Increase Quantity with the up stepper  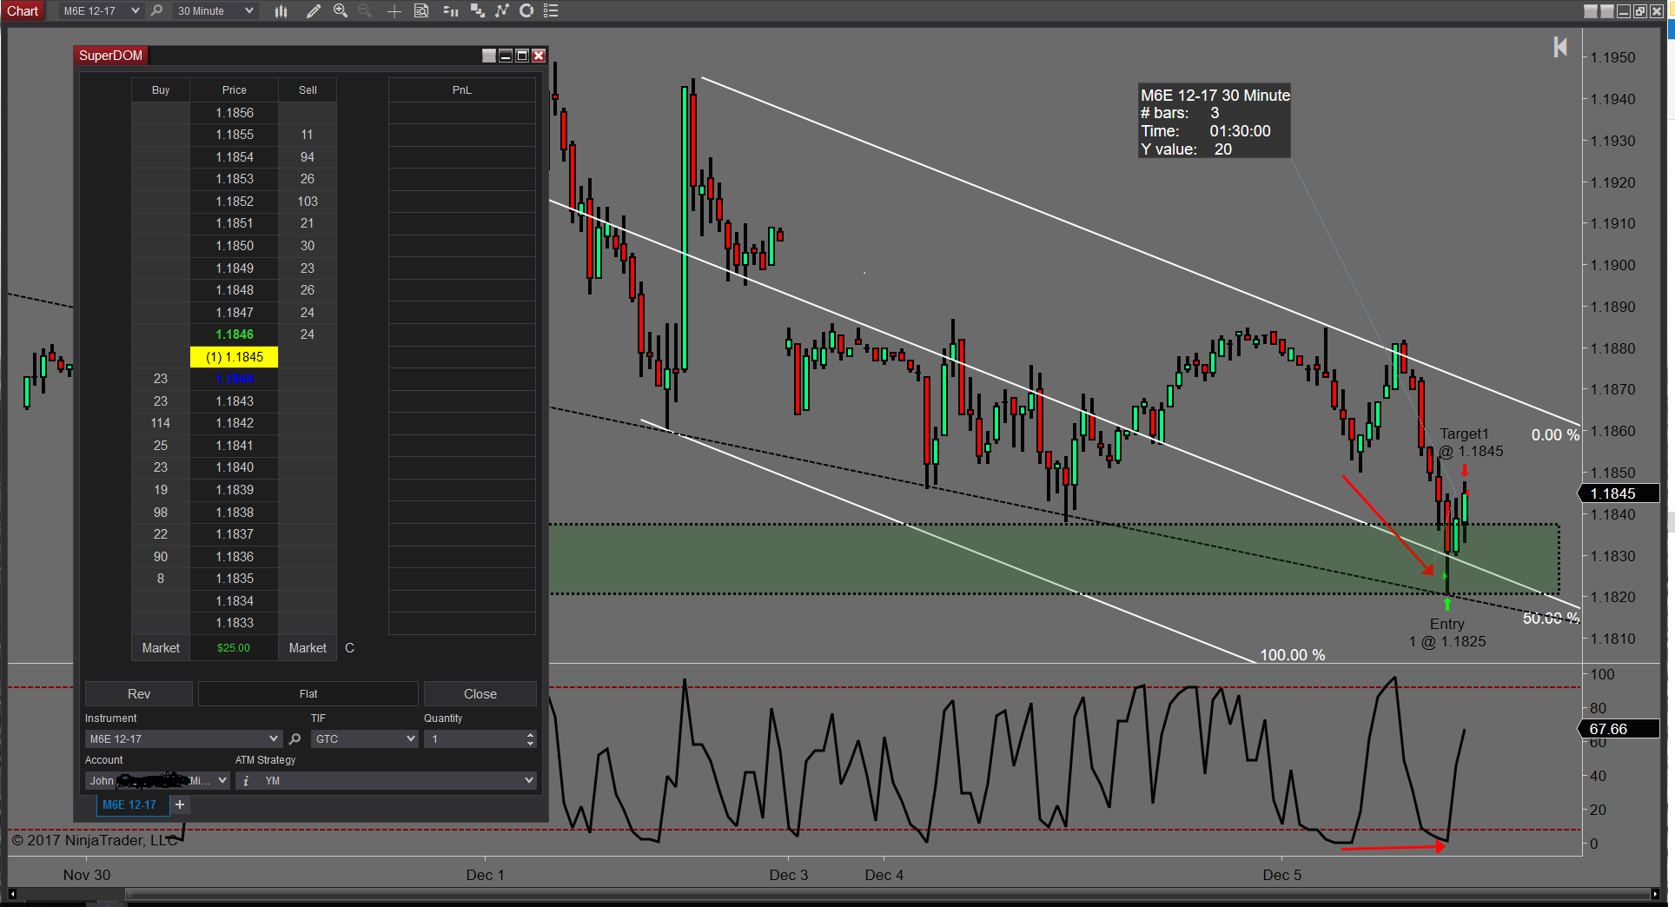[x=530, y=734]
